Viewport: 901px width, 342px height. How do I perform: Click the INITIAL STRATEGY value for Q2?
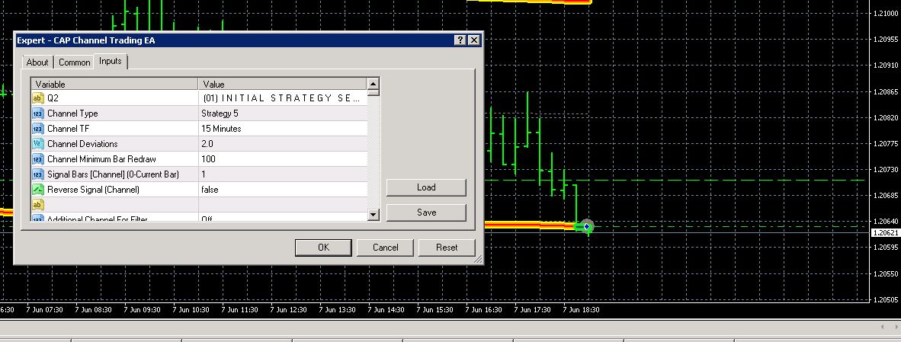coord(283,98)
